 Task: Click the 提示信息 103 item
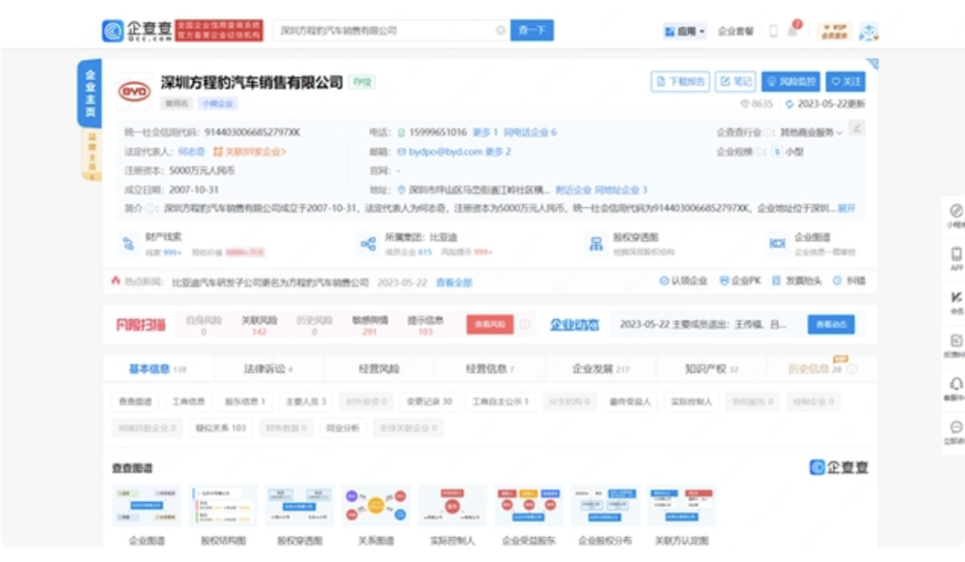426,325
